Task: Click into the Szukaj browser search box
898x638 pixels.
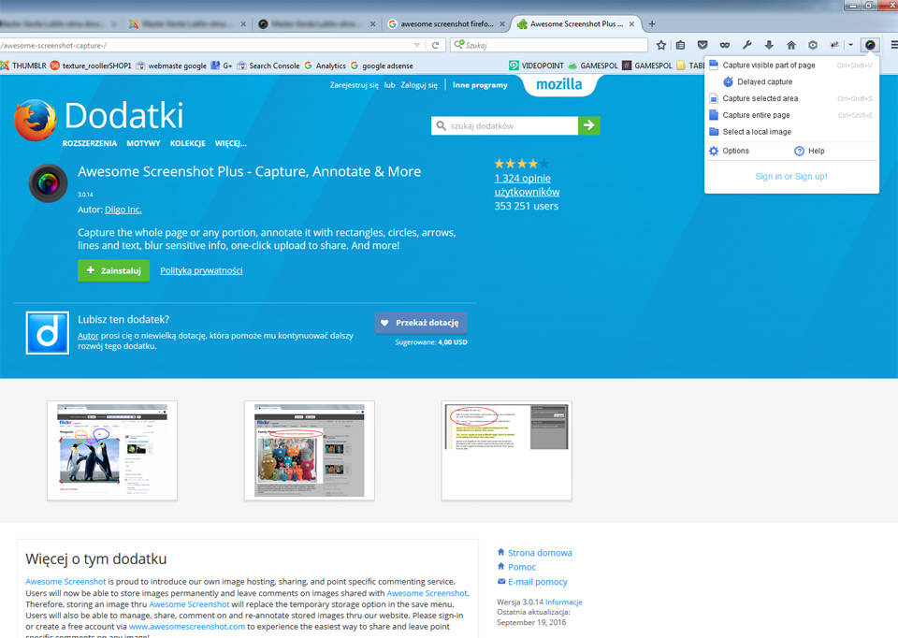Action: tap(549, 45)
